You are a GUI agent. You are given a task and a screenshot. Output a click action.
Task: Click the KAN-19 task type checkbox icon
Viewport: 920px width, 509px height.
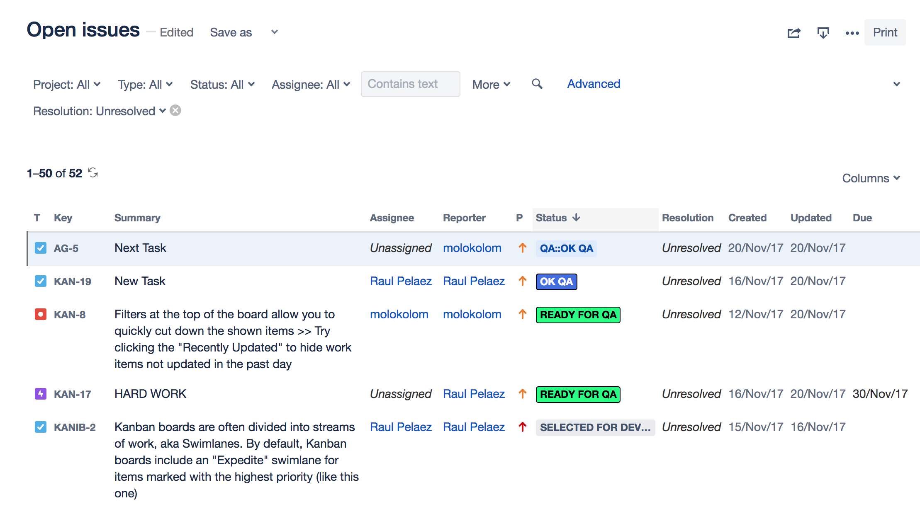click(41, 281)
